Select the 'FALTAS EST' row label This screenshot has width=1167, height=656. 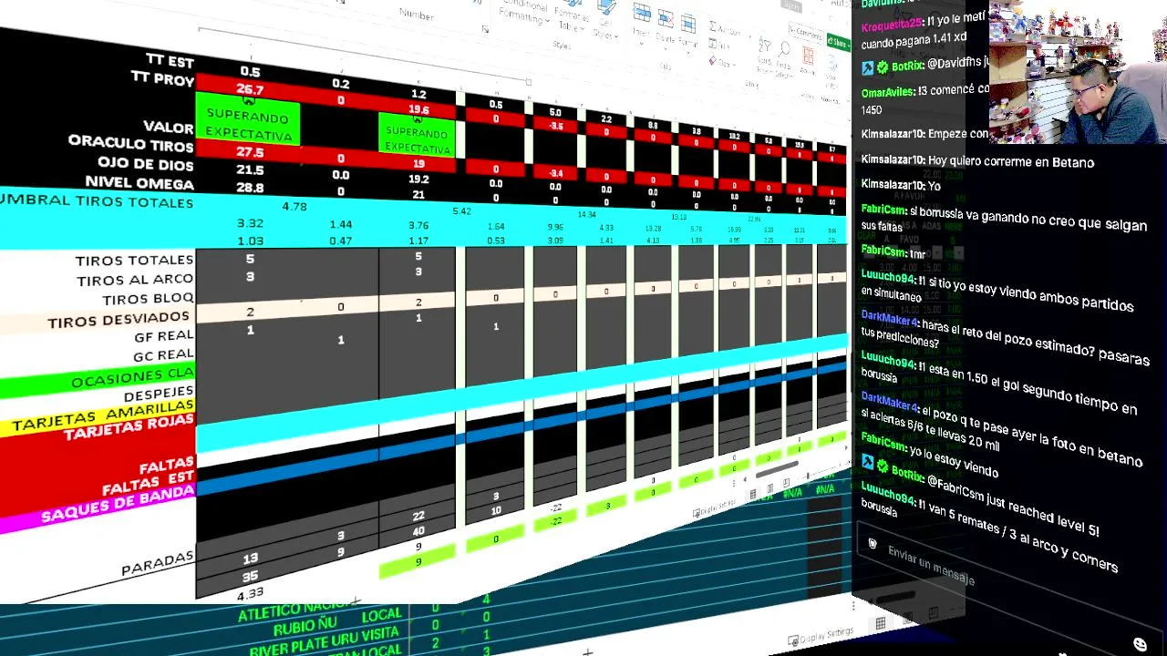(147, 484)
